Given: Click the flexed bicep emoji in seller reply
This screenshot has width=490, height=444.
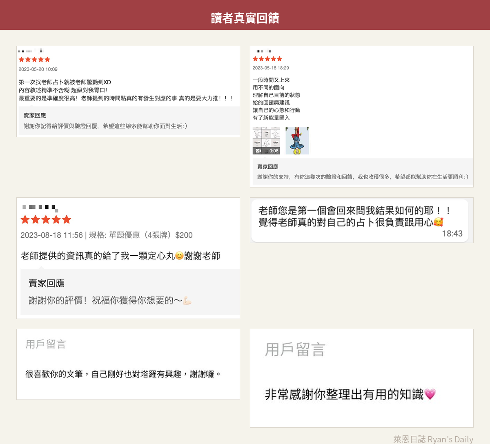Looking at the screenshot, I should (187, 301).
